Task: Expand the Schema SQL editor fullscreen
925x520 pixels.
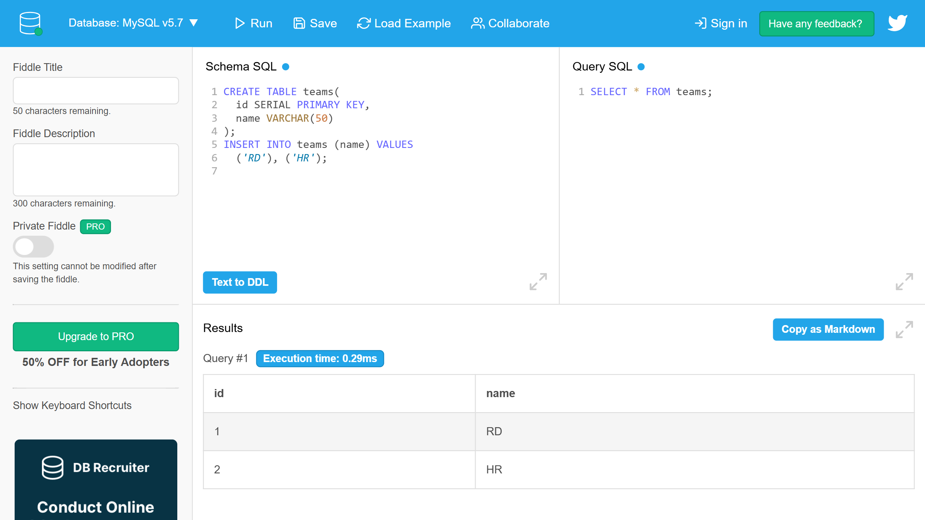Action: click(538, 282)
